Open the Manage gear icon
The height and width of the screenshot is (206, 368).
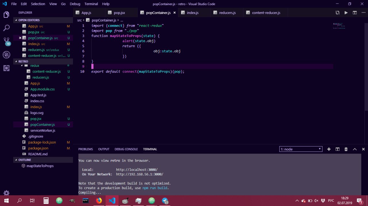pyautogui.click(x=6, y=193)
